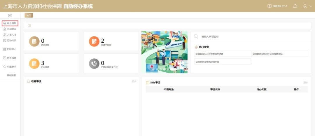This screenshot has height=136, width=315.
Task: Click the notification bell icon
Action: point(295,6)
